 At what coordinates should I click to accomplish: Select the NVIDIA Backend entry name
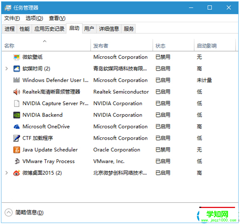43,115
